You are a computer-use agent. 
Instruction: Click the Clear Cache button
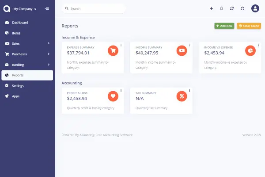tap(249, 26)
